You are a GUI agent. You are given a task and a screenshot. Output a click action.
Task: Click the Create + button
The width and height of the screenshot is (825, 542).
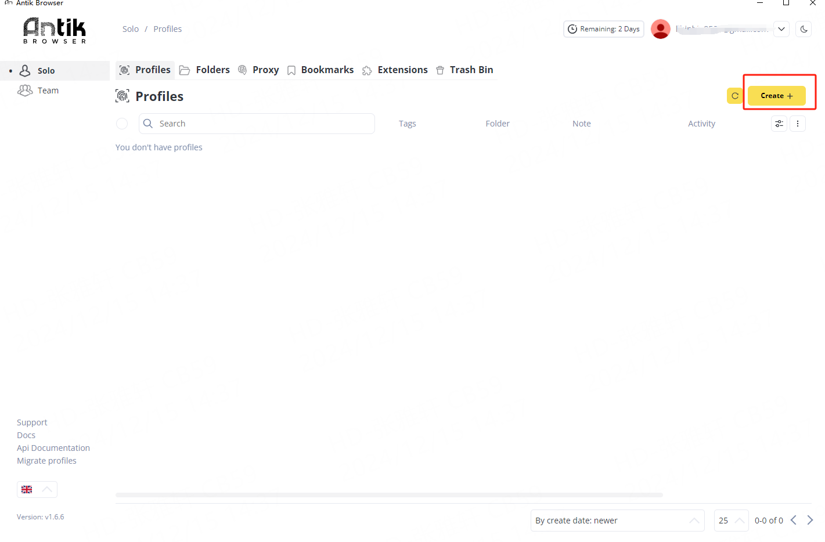(x=776, y=96)
